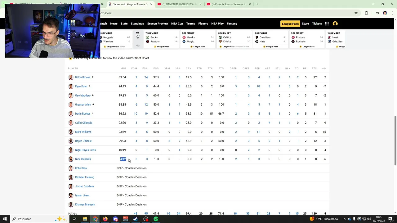
Task: Open Chrome three-dot menu
Action: pos(393,13)
